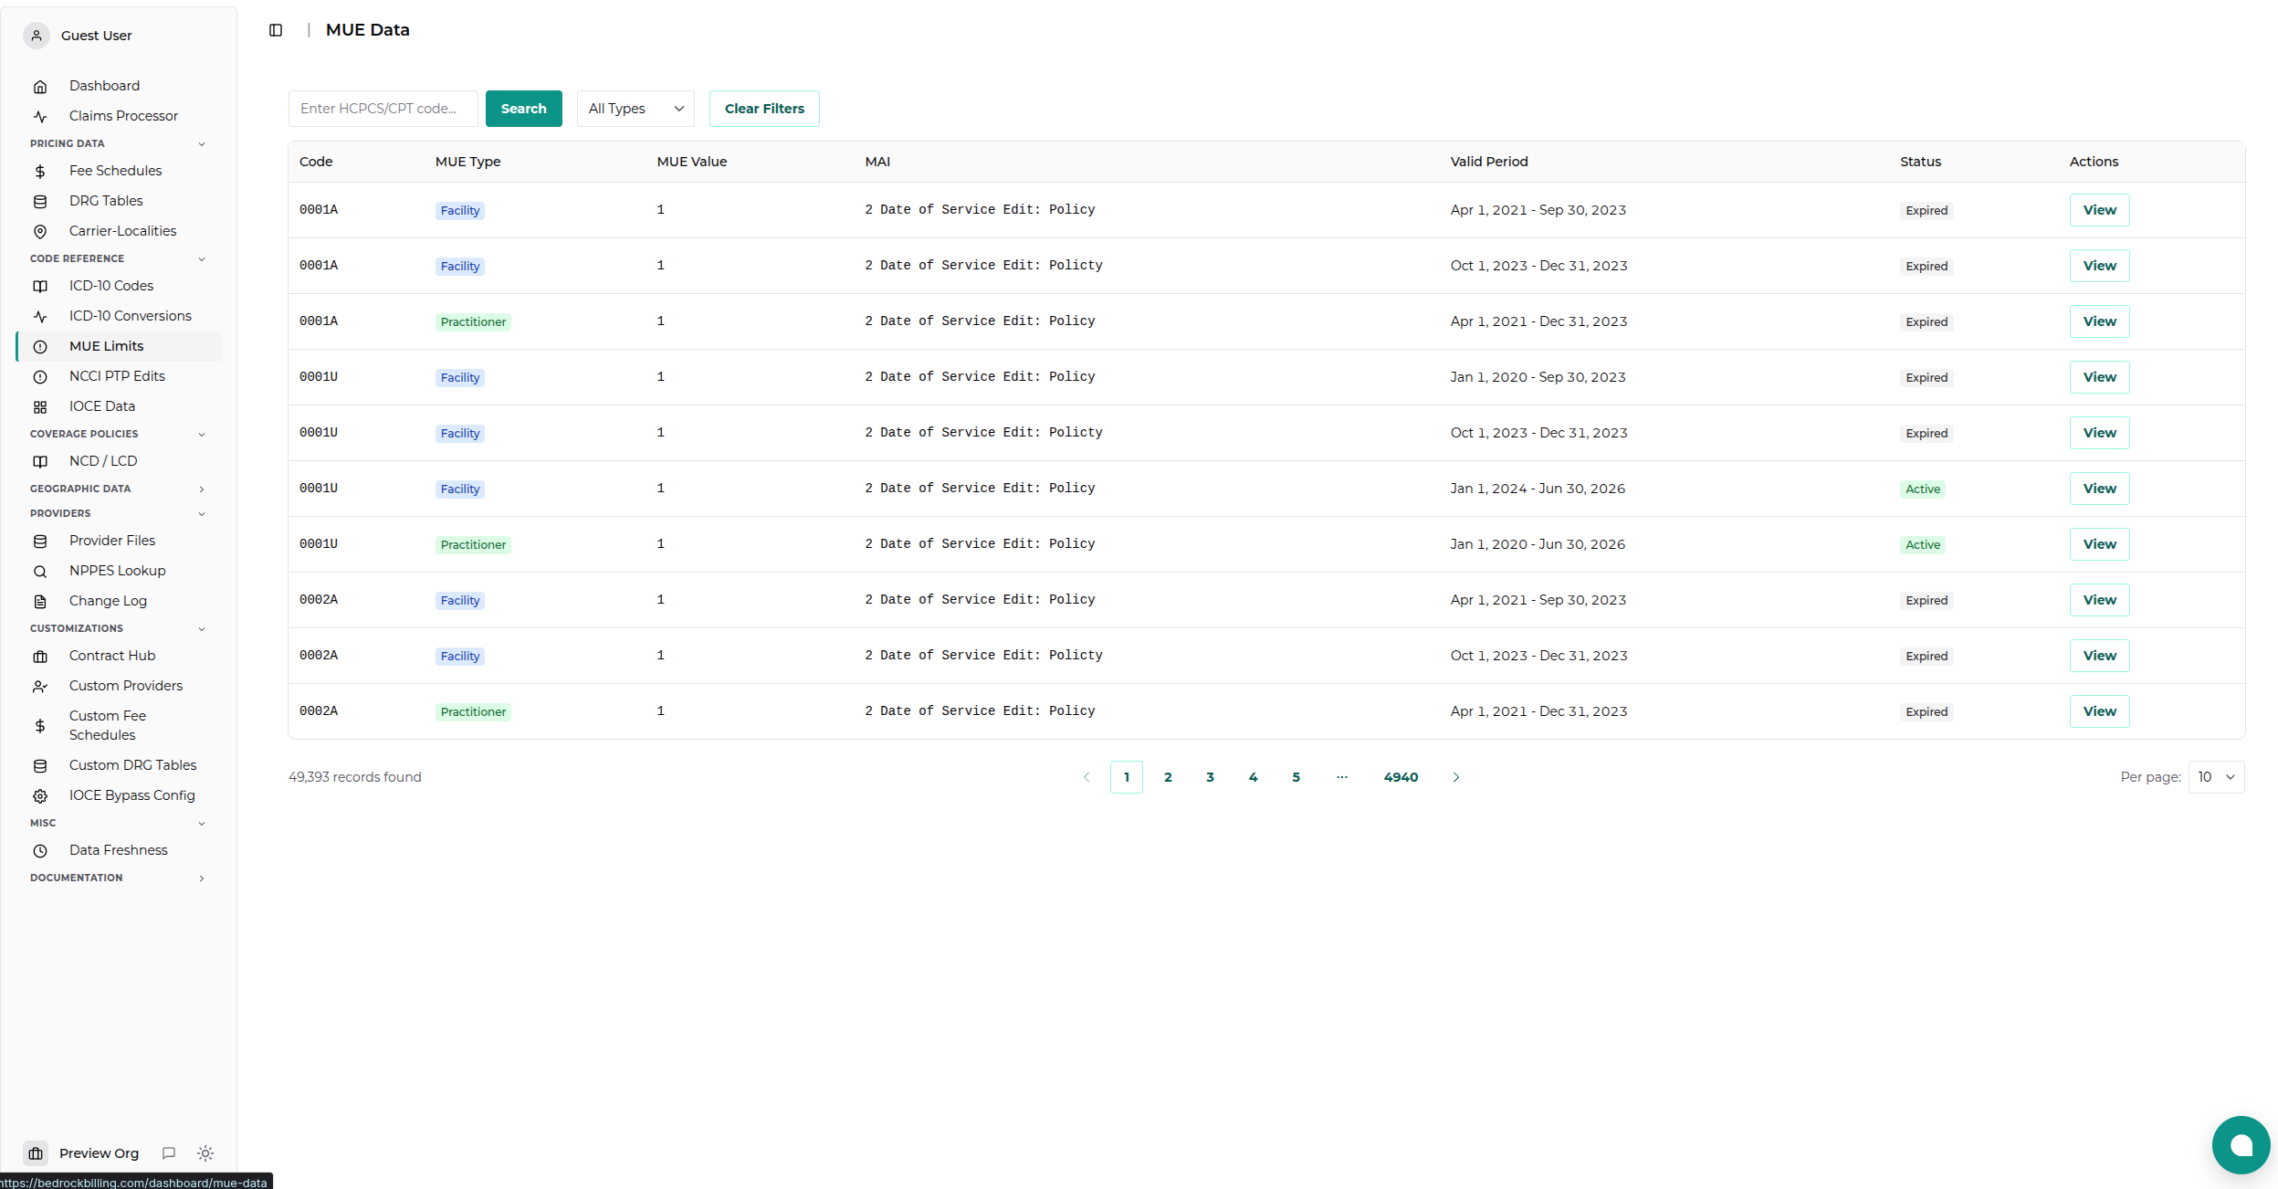Click the NPPES Lookup magnifier icon
This screenshot has width=2278, height=1189.
40,572
